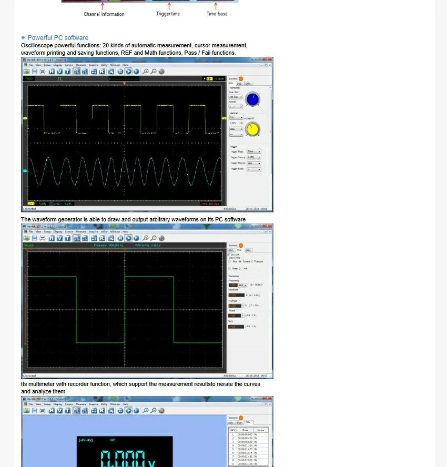The height and width of the screenshot is (467, 447).
Task: Click the V cursor icon in the multimeter window toolbar
Action: click(x=59, y=411)
